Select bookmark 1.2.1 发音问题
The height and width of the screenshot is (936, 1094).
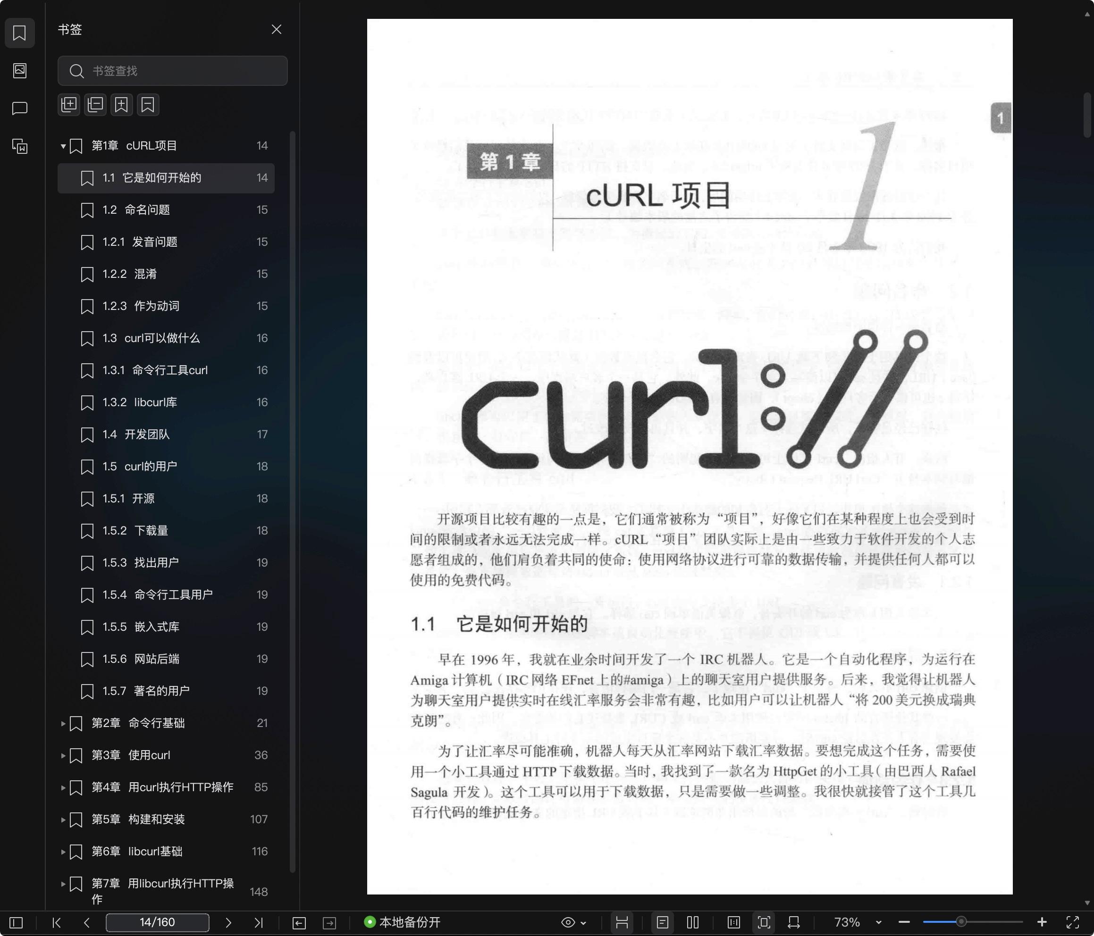pos(166,242)
